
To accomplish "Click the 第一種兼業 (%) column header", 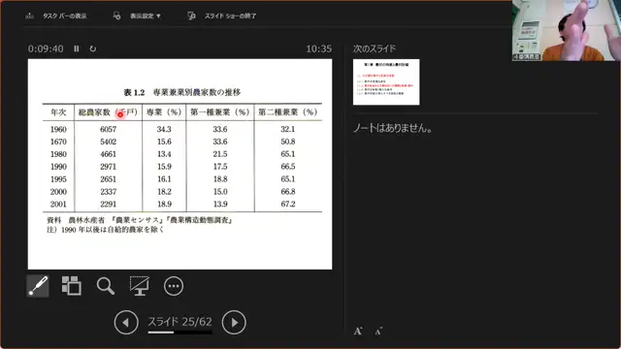I will click(x=220, y=112).
